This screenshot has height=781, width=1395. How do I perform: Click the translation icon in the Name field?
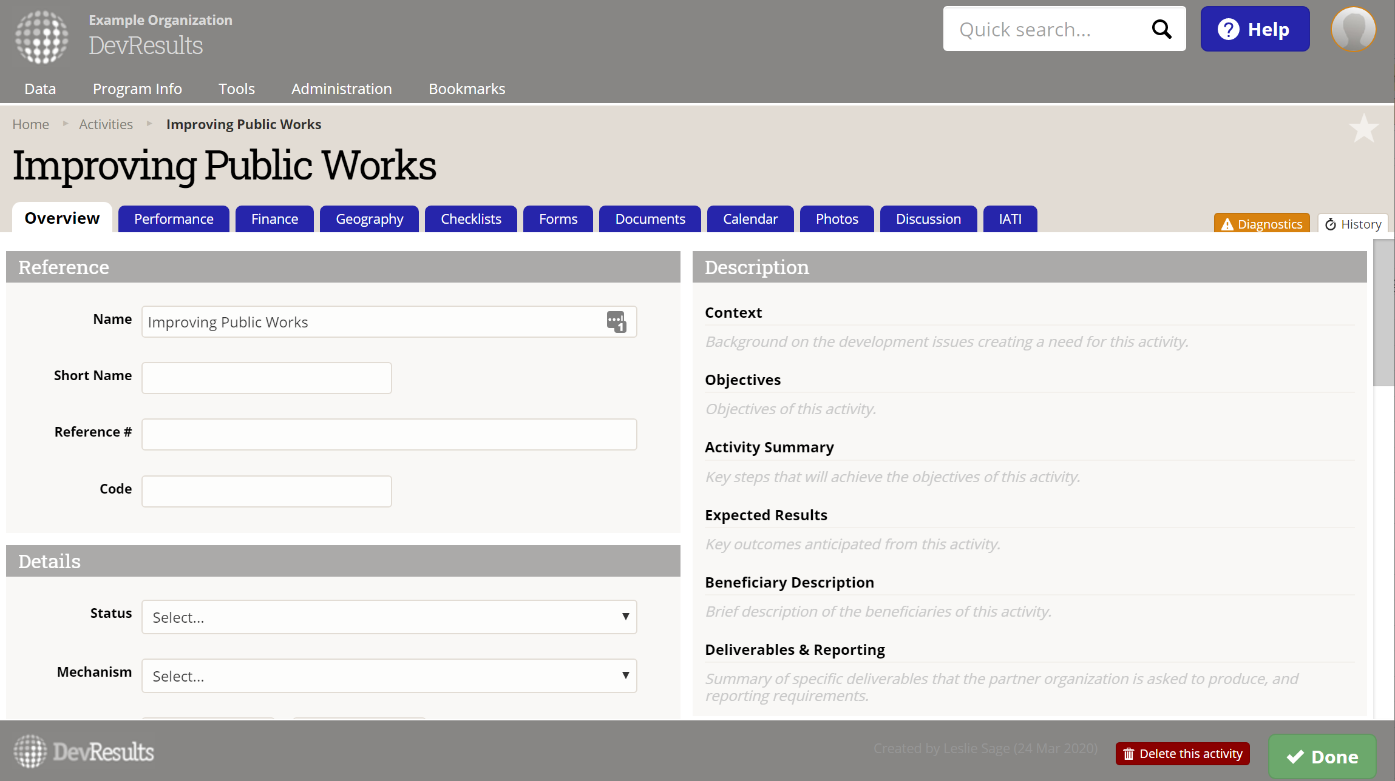(616, 321)
